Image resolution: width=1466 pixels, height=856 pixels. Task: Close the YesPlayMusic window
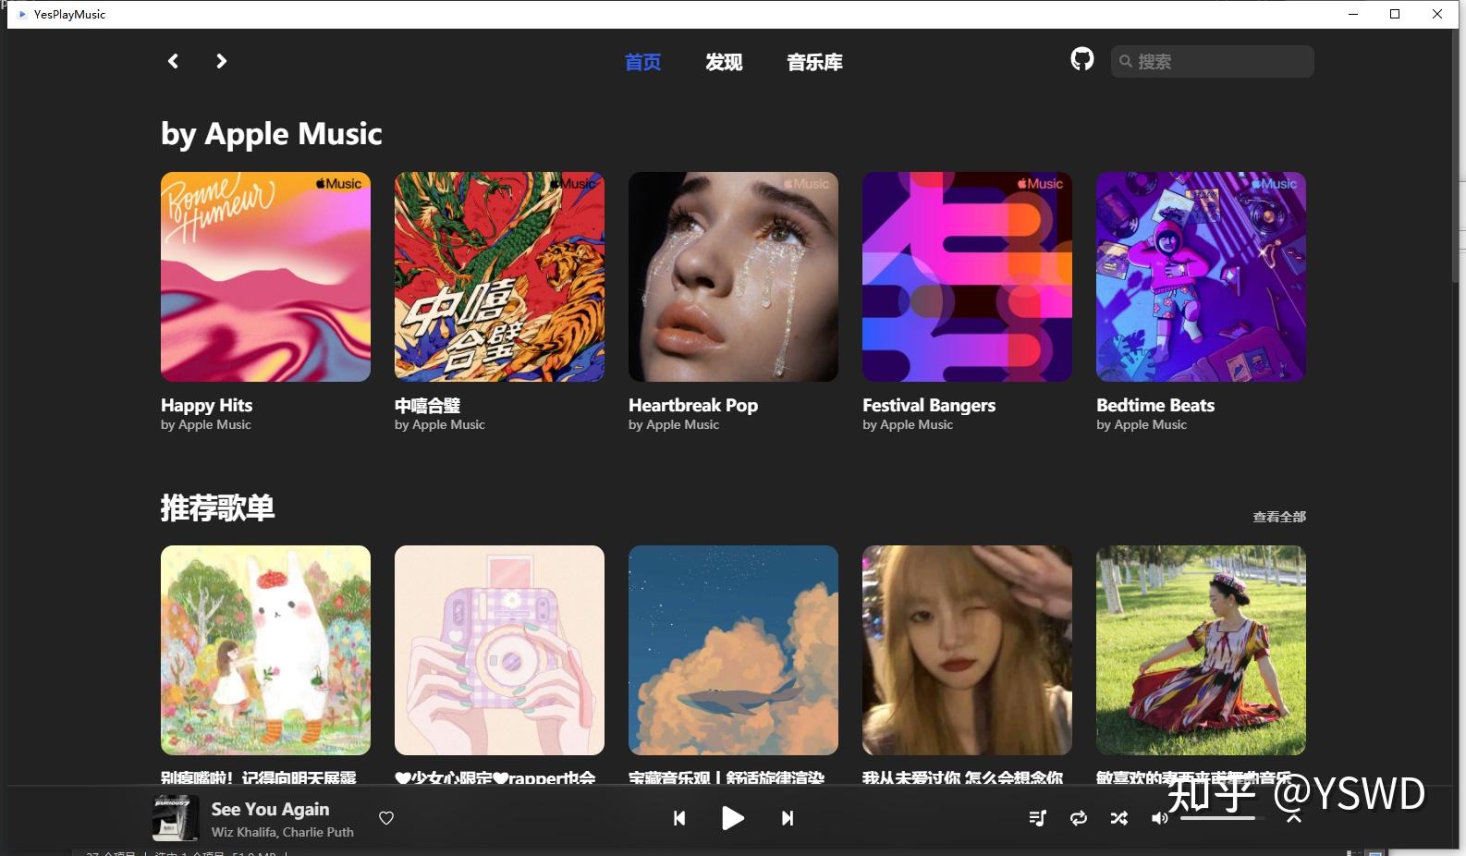1437,14
